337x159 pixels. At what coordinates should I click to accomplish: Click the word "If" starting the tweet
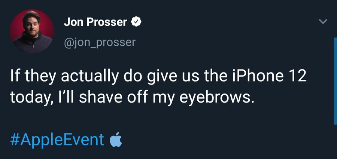click(x=15, y=77)
